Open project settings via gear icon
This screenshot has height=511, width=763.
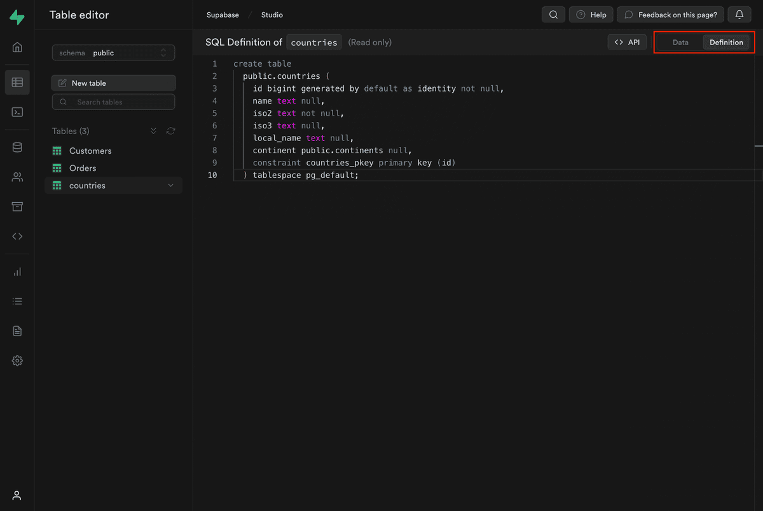point(17,360)
